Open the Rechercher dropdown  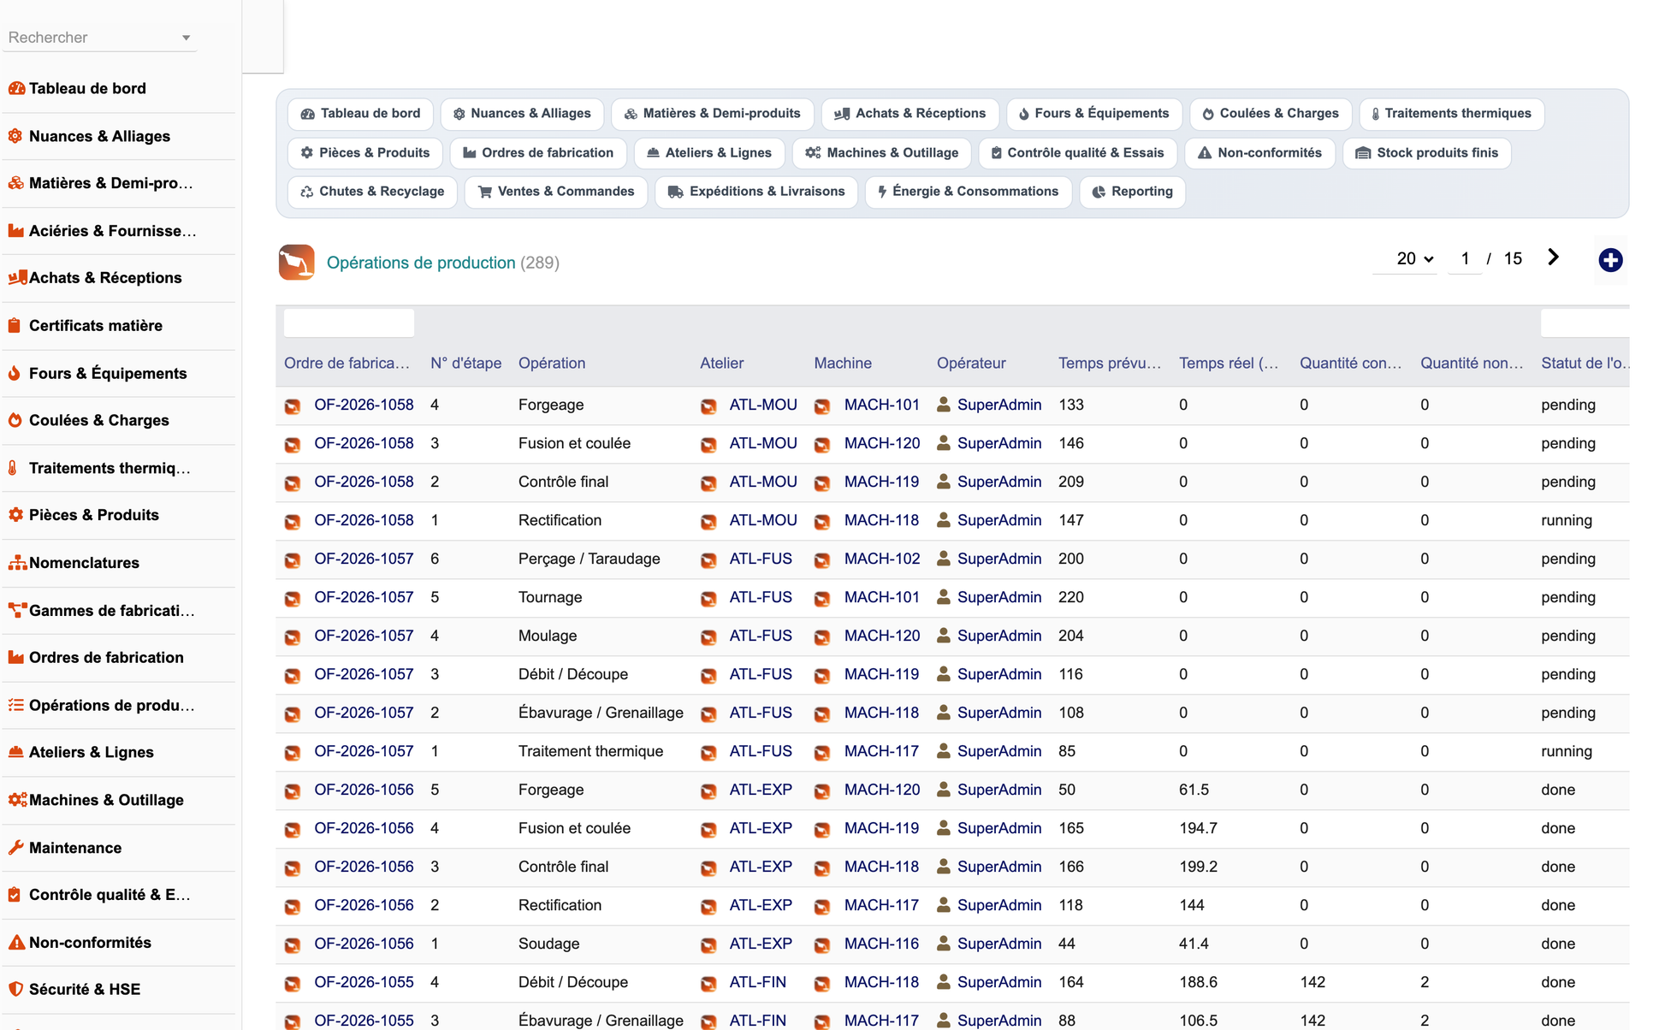[x=99, y=38]
